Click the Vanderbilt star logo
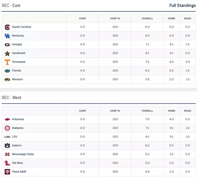 [x=7, y=53]
